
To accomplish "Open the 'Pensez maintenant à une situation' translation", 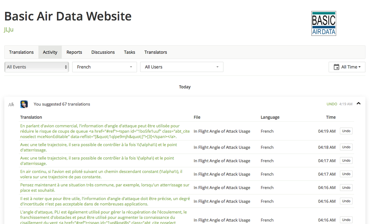I will click(x=105, y=188).
